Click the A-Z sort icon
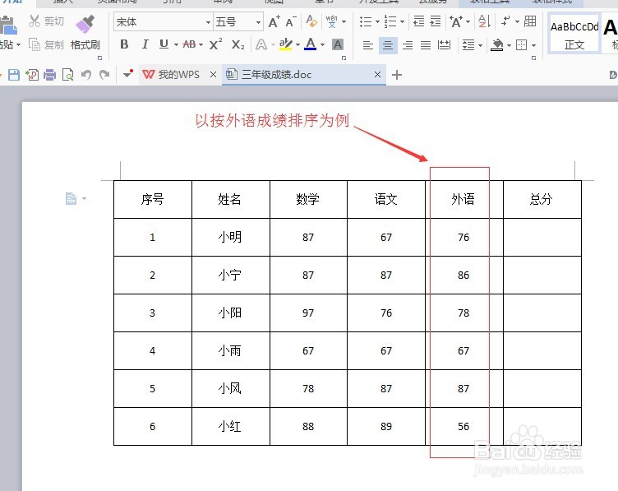Viewport: 618px width, 491px height. (x=484, y=21)
